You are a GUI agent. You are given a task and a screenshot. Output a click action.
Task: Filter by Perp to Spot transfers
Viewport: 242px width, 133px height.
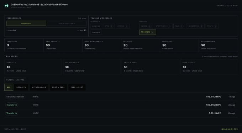pyautogui.click(x=77, y=87)
